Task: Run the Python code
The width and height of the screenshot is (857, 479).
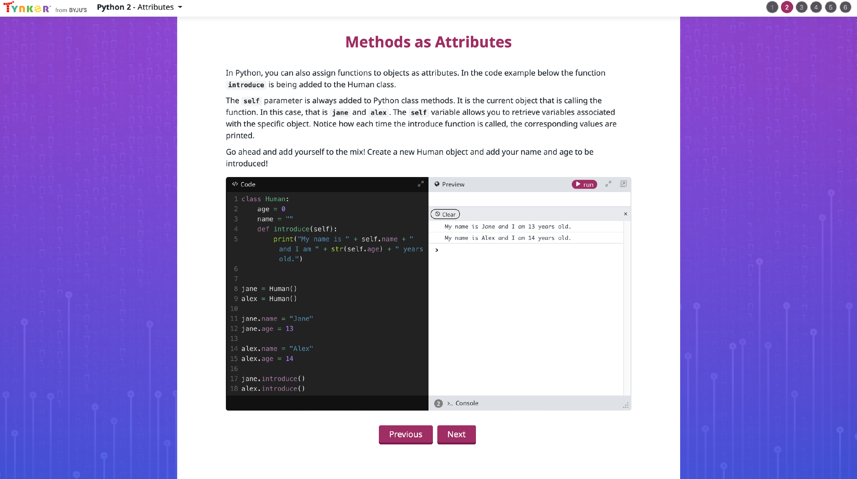Action: point(584,184)
